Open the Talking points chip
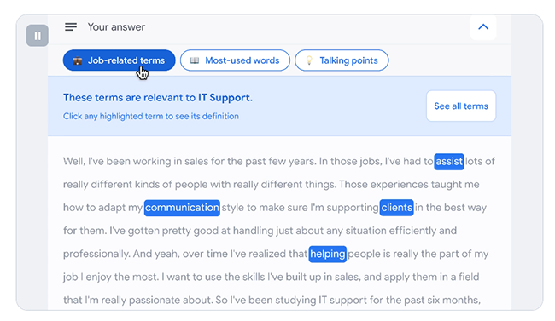 coord(342,60)
